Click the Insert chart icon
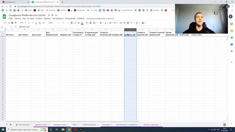This screenshot has width=235, height=132. [x=128, y=23]
